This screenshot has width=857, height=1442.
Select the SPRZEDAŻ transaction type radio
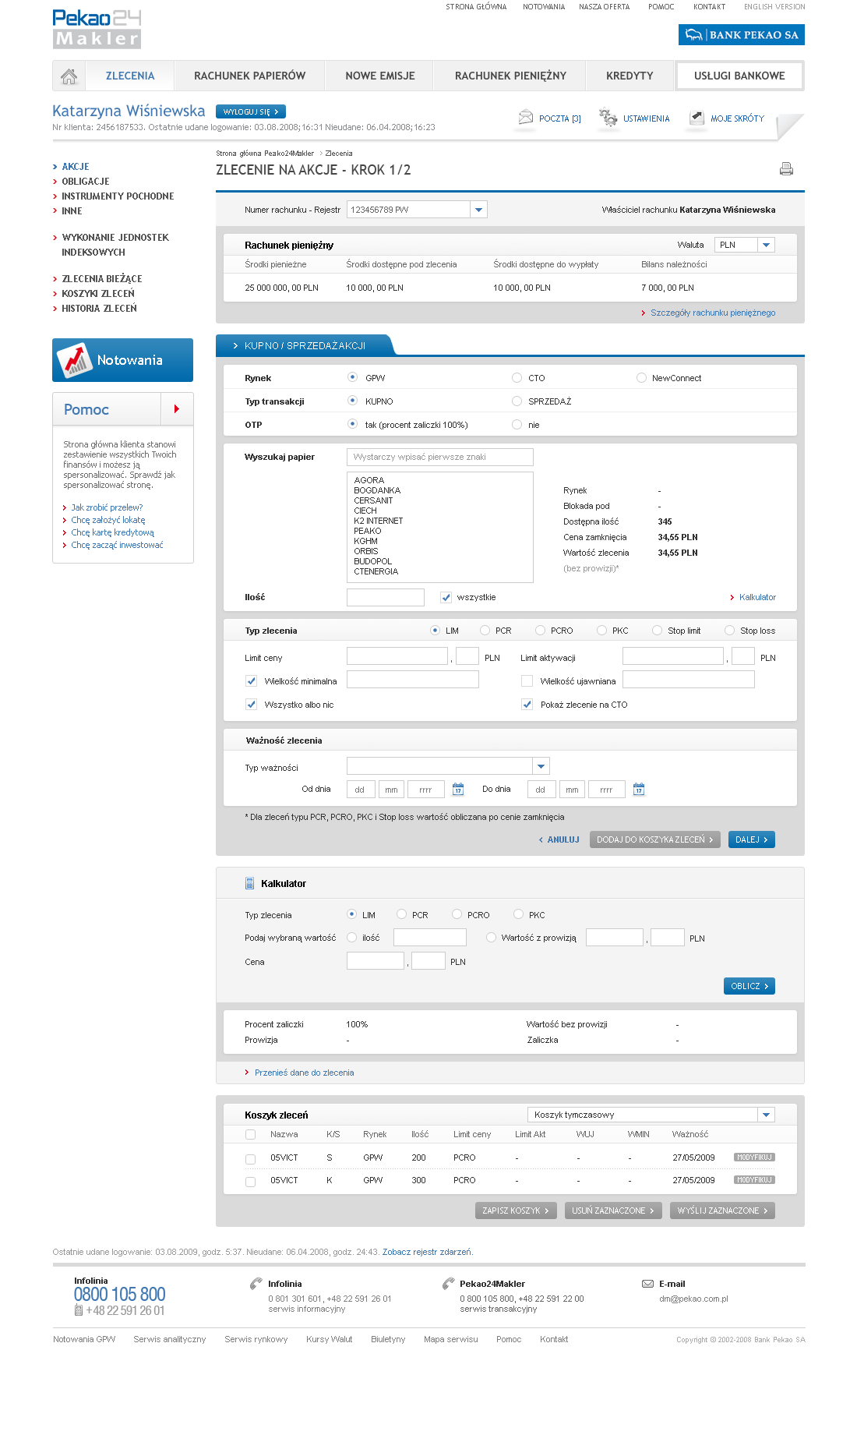[x=517, y=401]
